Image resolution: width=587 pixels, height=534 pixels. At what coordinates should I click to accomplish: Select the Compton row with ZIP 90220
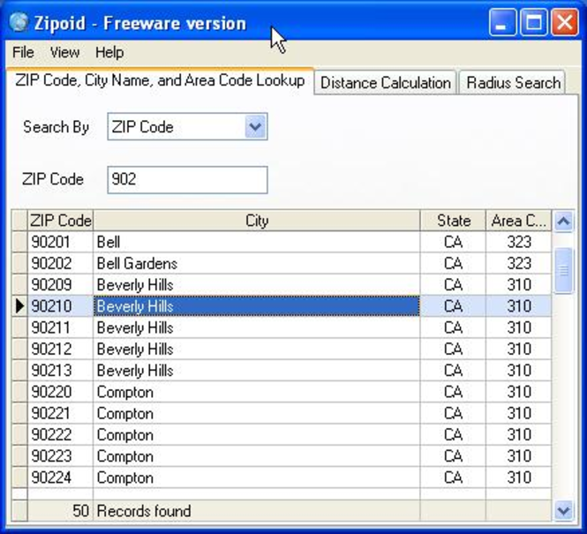(x=256, y=392)
